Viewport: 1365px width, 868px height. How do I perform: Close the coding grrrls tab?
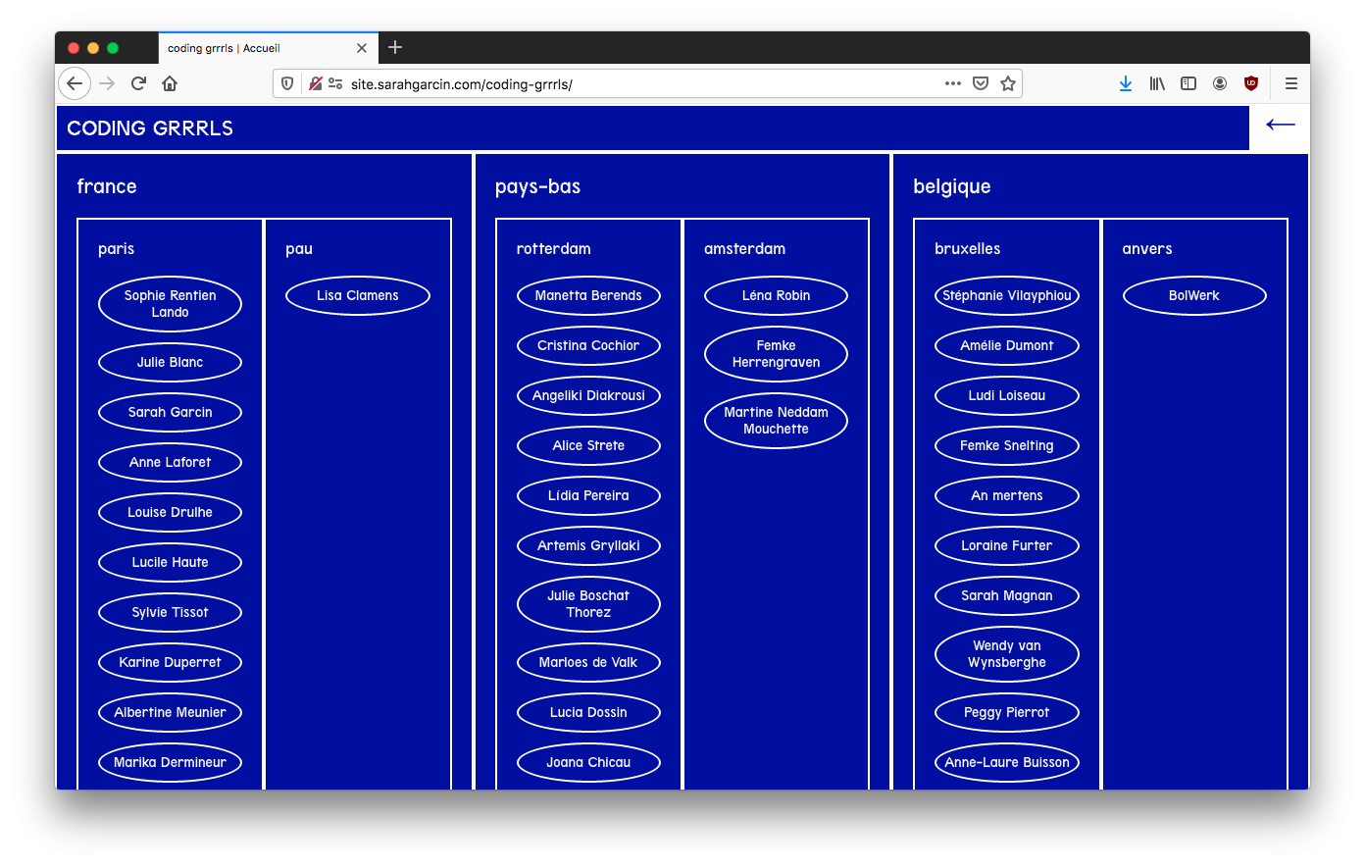[x=362, y=48]
